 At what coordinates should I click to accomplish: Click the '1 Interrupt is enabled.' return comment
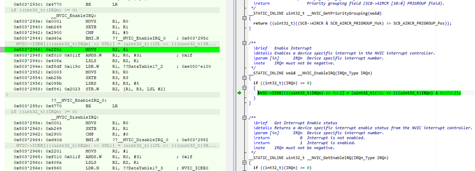(305, 143)
